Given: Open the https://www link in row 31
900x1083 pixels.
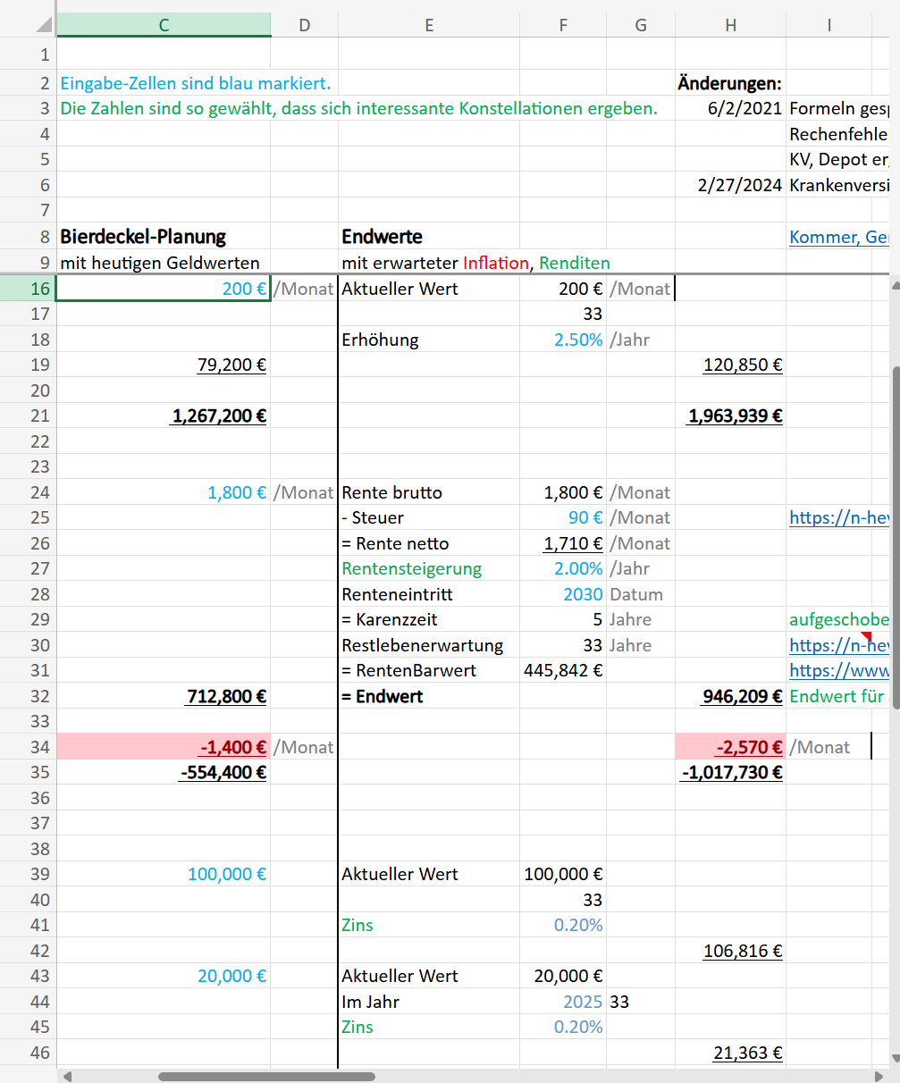Looking at the screenshot, I should [840, 670].
